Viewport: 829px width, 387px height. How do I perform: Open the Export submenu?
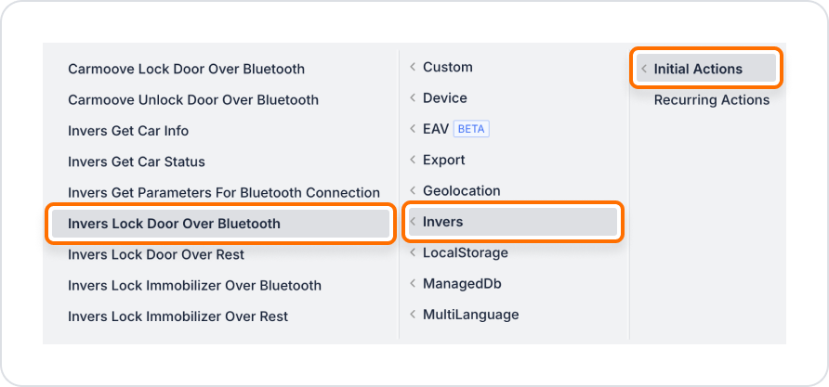click(443, 160)
